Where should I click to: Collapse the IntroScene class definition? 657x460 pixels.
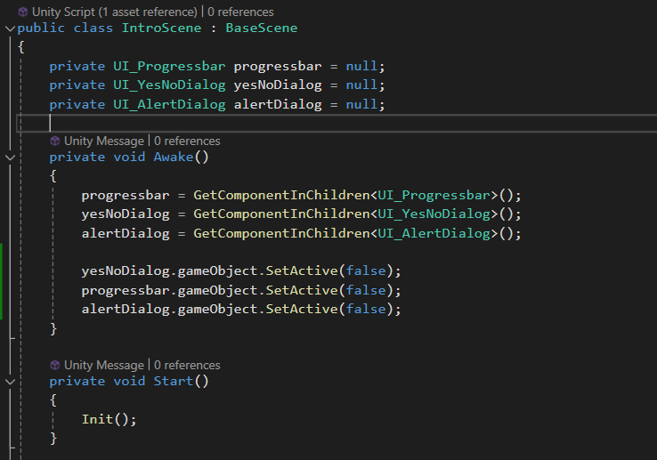pyautogui.click(x=10, y=28)
